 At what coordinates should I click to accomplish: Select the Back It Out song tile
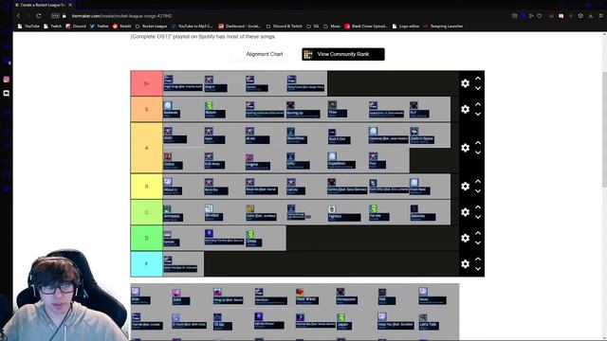coord(340,136)
